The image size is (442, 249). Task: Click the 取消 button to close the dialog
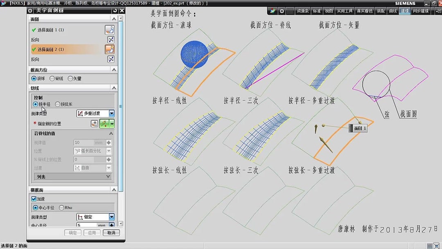click(111, 232)
